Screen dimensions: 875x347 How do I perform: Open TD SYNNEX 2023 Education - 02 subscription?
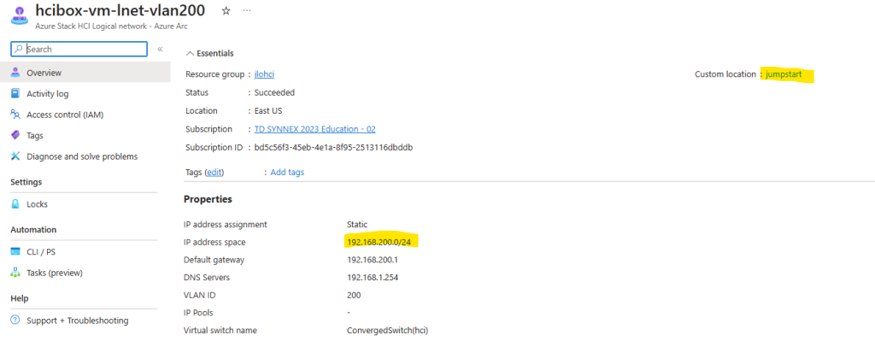[314, 129]
